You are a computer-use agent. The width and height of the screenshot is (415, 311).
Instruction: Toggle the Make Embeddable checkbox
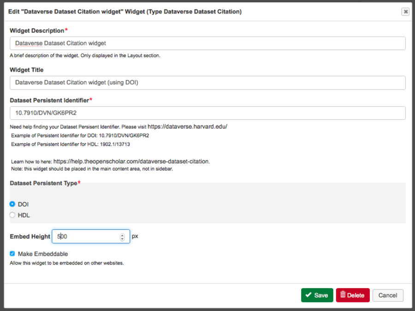click(12, 253)
